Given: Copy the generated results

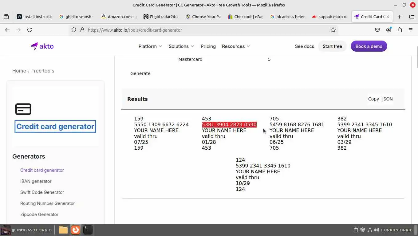Looking at the screenshot, I should click(x=373, y=99).
